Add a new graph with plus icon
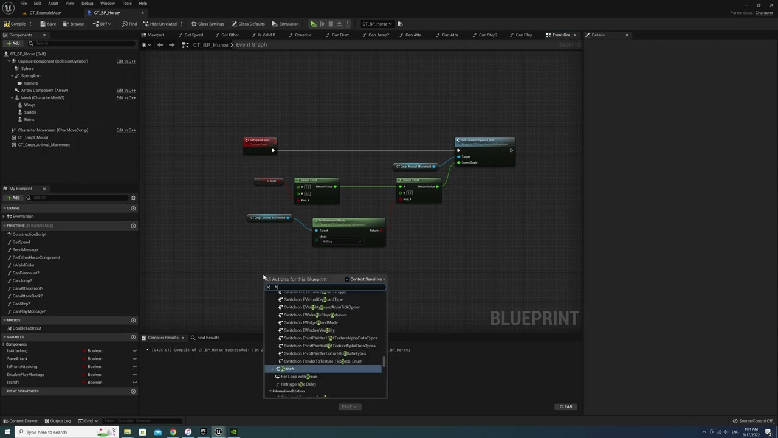The image size is (778, 438). pos(133,208)
